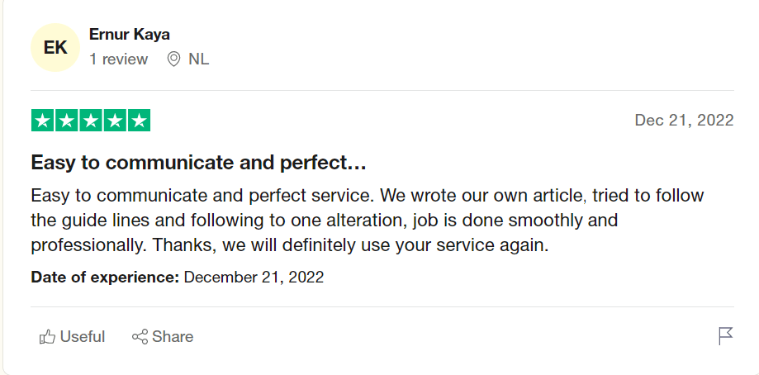Click the Dec 21, 2022 review date
Viewport: 759px width, 375px height.
pos(685,120)
